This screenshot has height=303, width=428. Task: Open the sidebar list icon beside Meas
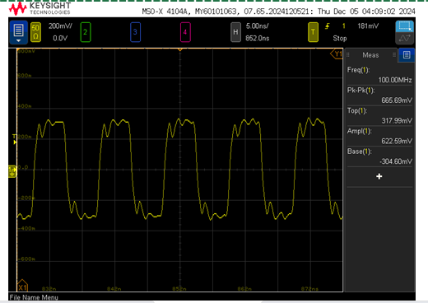click(x=407, y=55)
